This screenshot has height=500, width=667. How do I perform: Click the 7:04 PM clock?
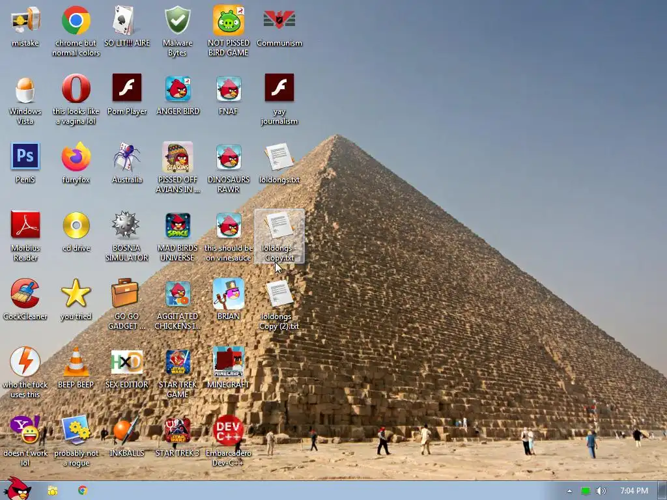pyautogui.click(x=634, y=491)
